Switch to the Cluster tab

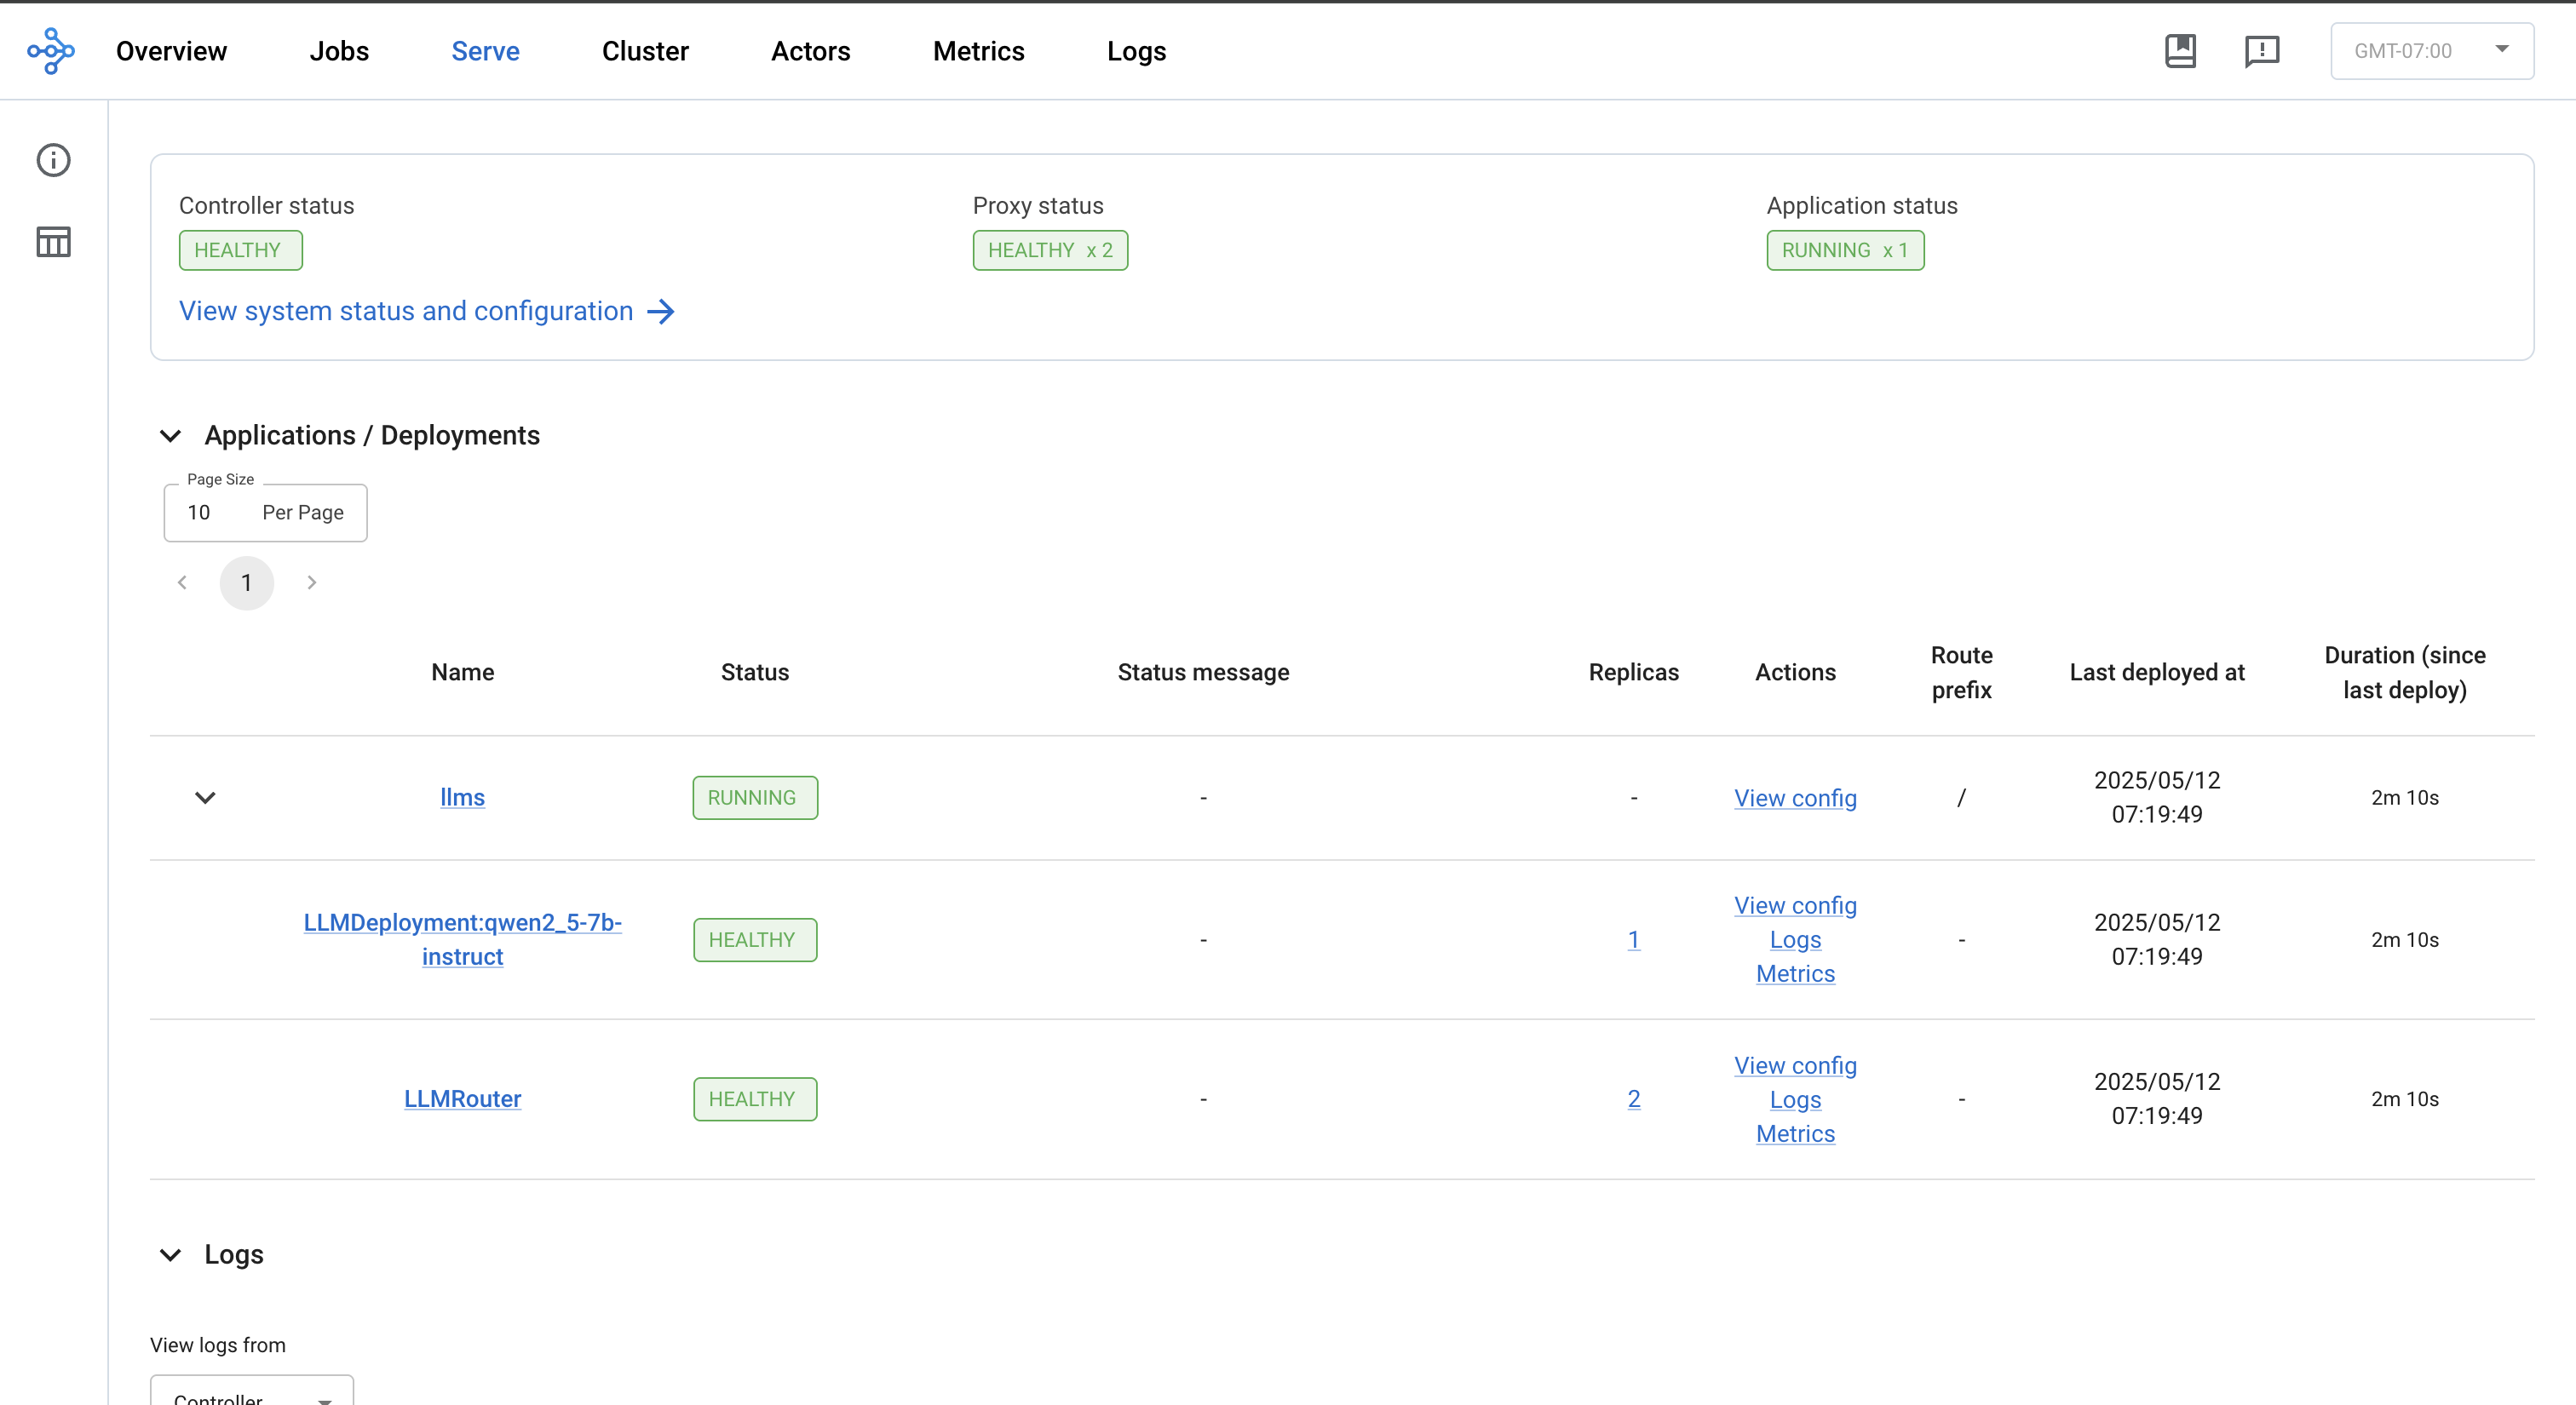coord(645,51)
